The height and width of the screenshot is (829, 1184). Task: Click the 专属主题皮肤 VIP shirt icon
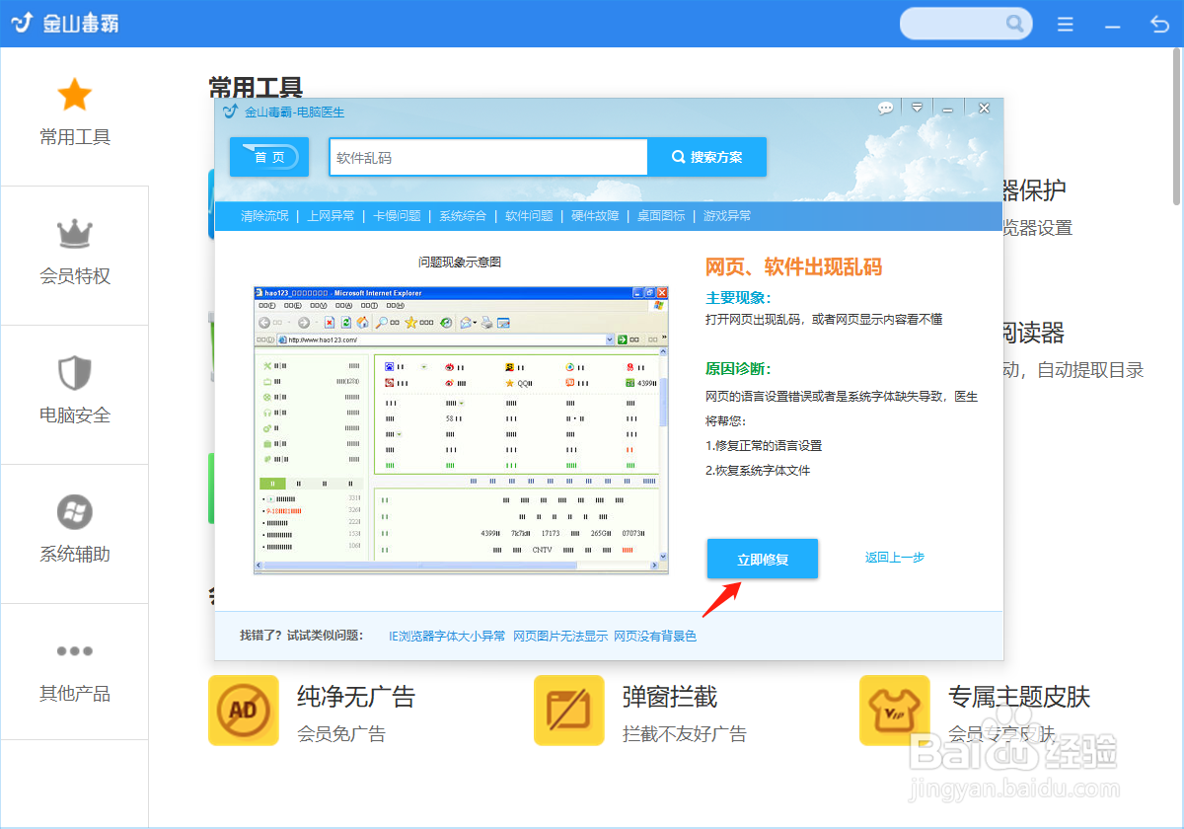(895, 711)
